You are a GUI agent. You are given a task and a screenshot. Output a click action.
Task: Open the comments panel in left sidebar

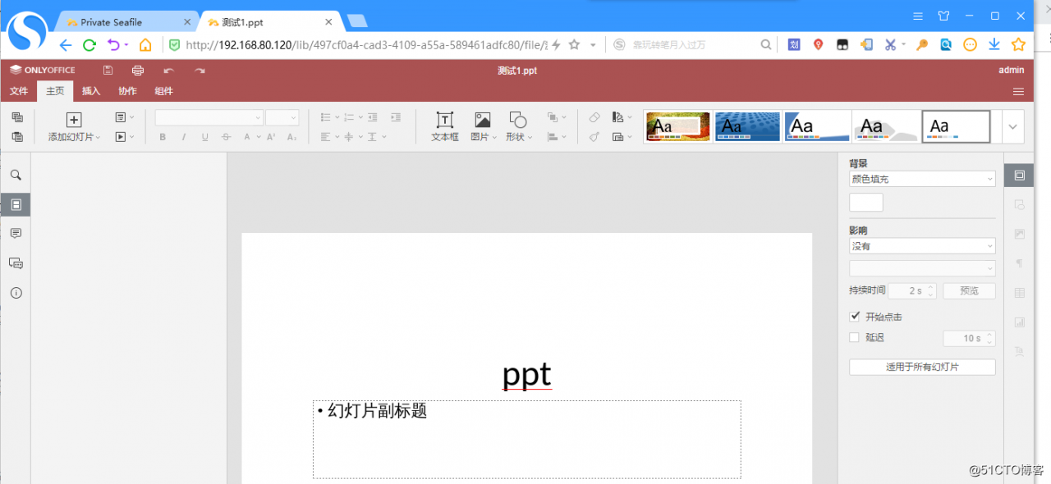point(15,233)
